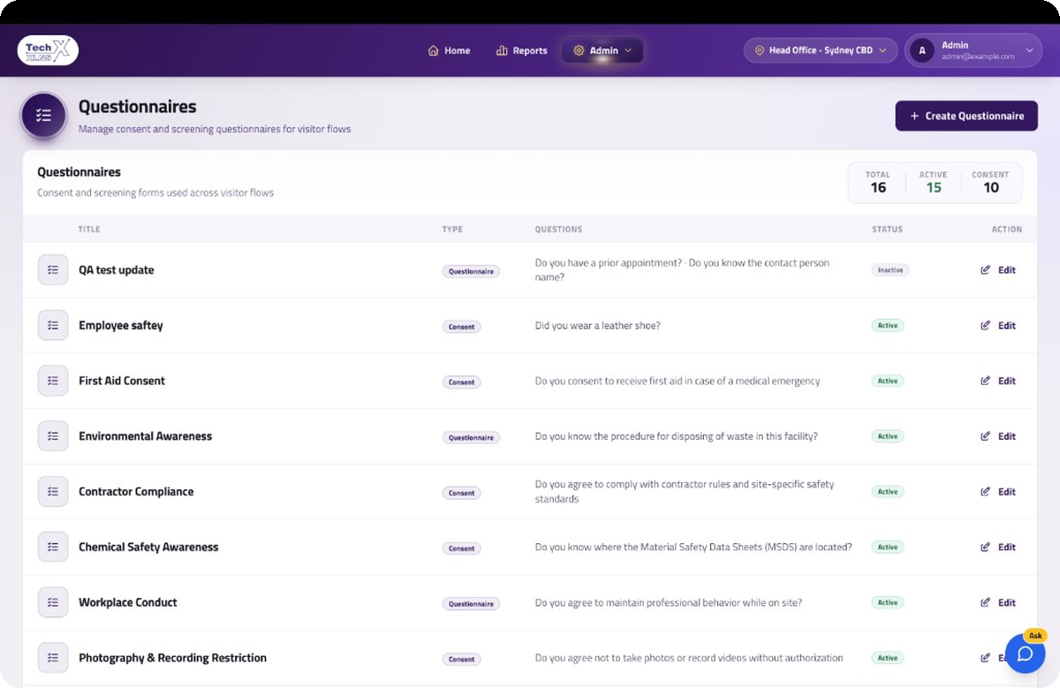
Task: Click the 'Employee saftey' title
Action: point(121,325)
